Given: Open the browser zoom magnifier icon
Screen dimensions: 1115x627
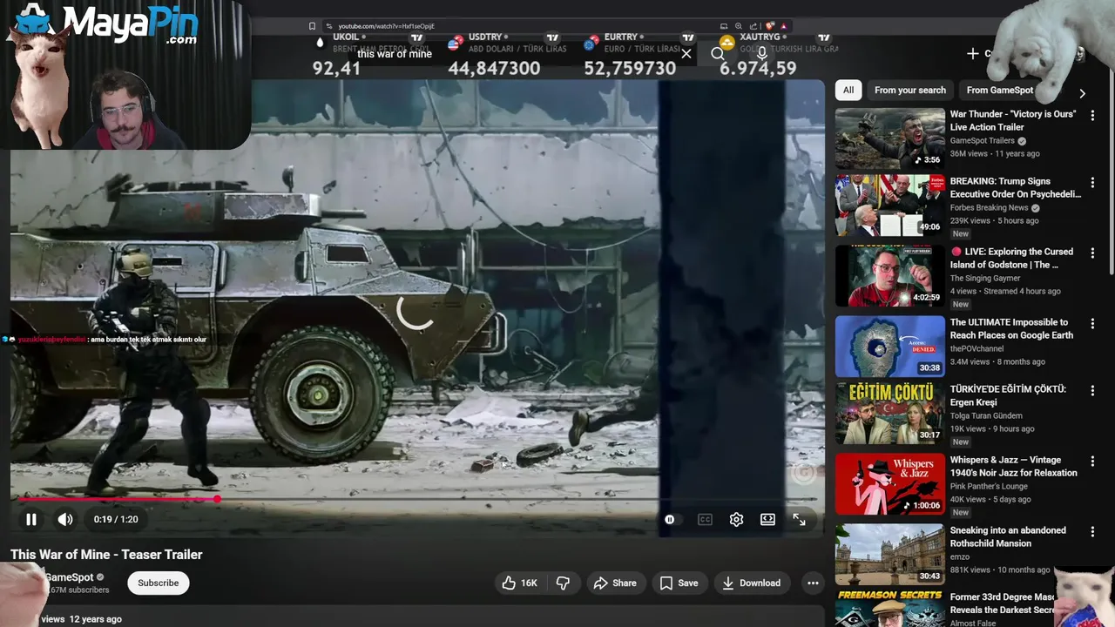Looking at the screenshot, I should (x=739, y=26).
